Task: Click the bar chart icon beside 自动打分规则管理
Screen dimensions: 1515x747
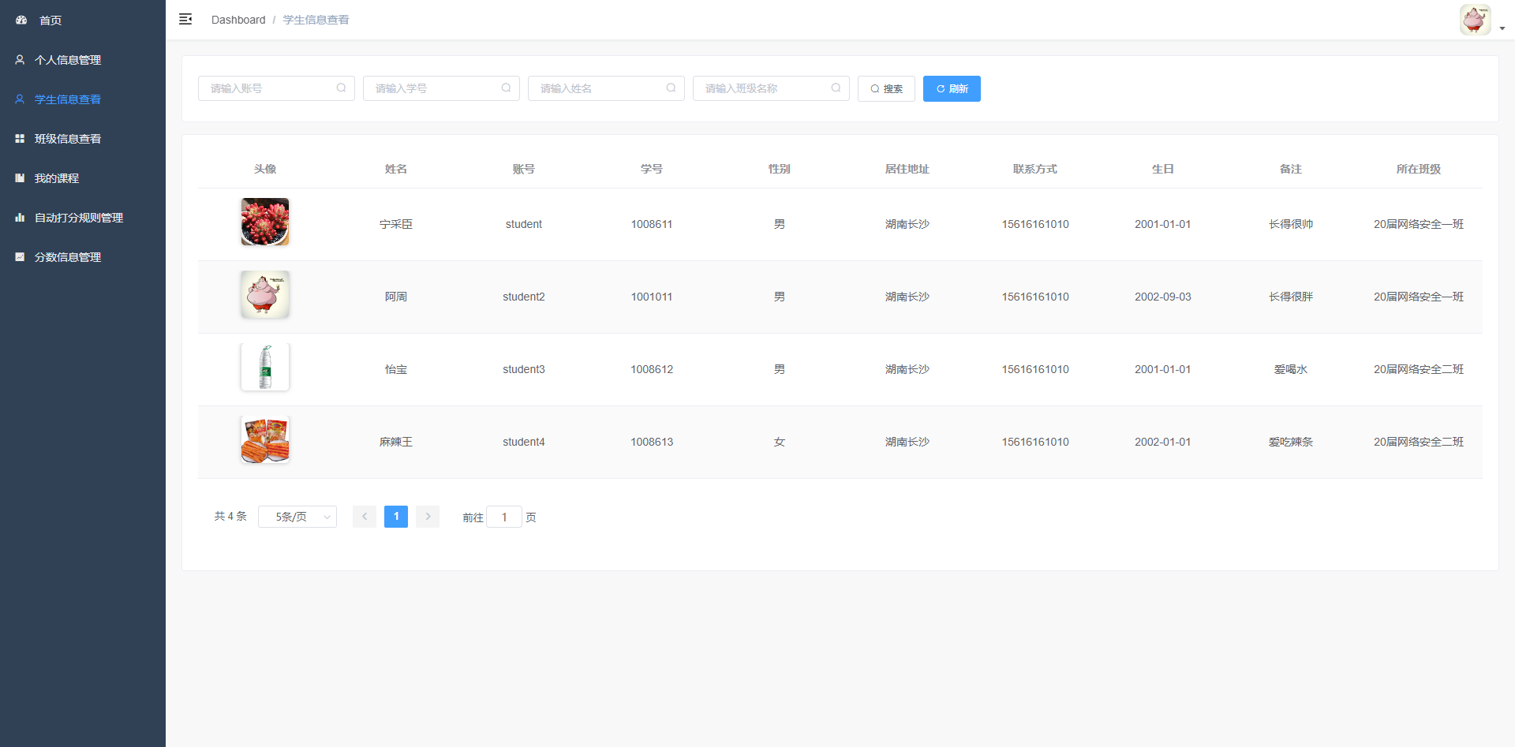Action: [20, 218]
